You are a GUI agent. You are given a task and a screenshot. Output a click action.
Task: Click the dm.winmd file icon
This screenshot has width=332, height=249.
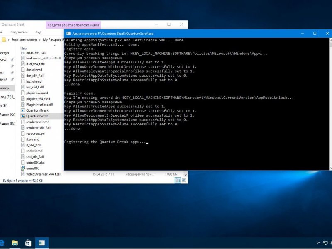(x=23, y=70)
